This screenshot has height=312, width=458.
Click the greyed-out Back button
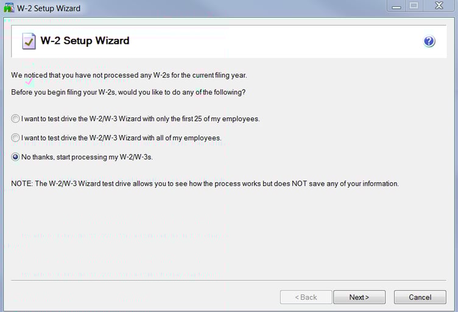click(x=306, y=297)
